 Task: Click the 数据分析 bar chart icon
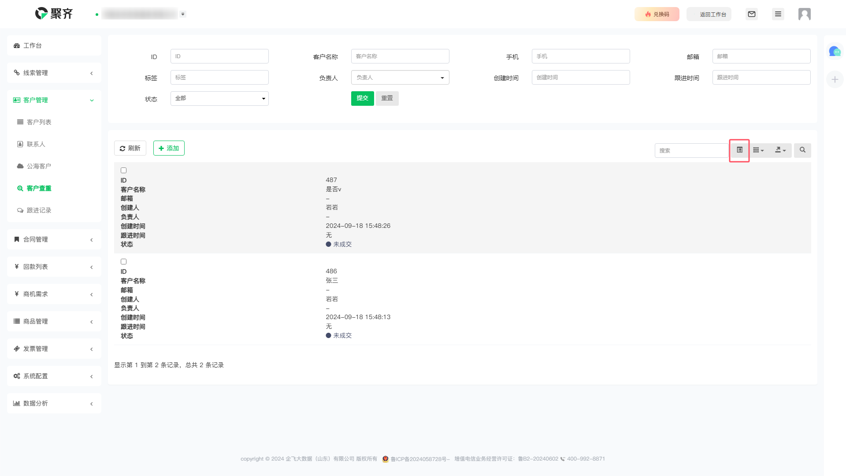coord(17,403)
